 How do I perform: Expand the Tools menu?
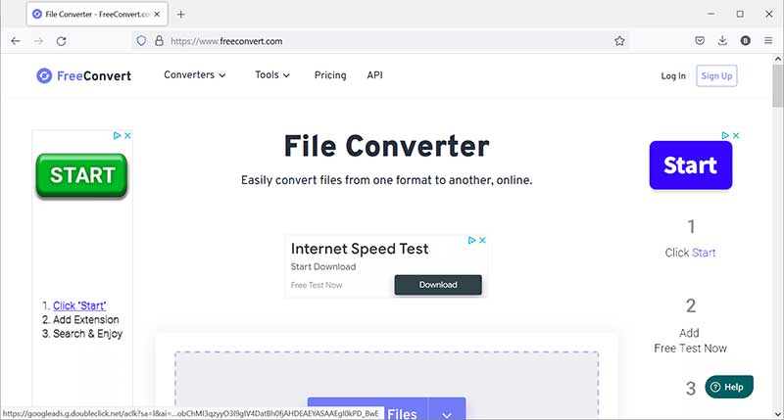[x=272, y=75]
